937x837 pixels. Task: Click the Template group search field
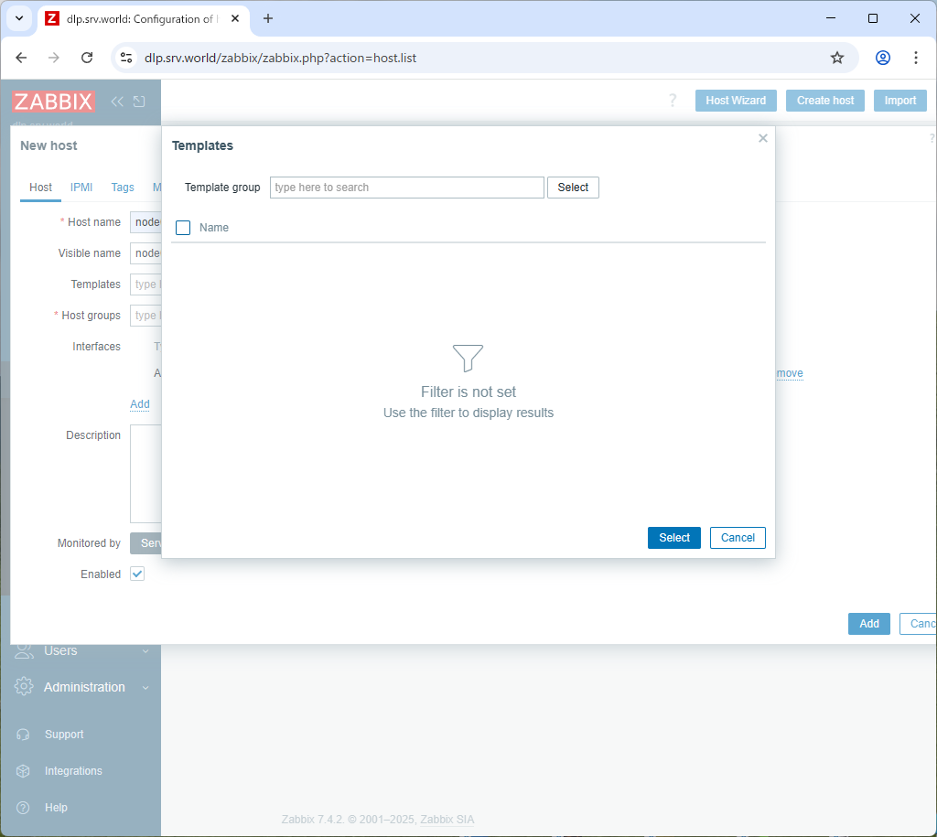tap(406, 188)
